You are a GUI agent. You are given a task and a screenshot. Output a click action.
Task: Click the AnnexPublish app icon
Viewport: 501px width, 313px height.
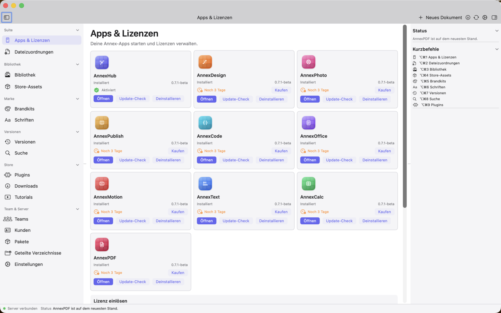click(102, 123)
